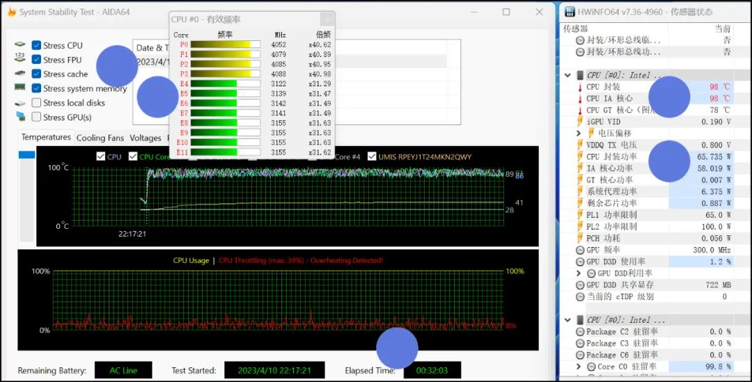Expand the Core C0 驻留率 row
752x382 pixels.
579,367
